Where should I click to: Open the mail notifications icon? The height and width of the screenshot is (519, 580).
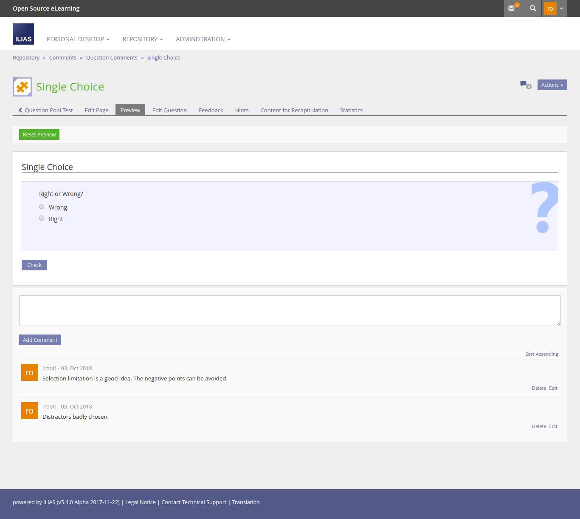(x=513, y=8)
